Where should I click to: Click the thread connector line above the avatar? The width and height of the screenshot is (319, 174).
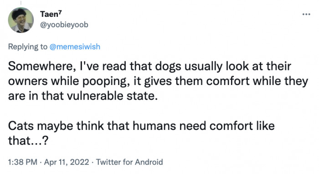[21, 3]
